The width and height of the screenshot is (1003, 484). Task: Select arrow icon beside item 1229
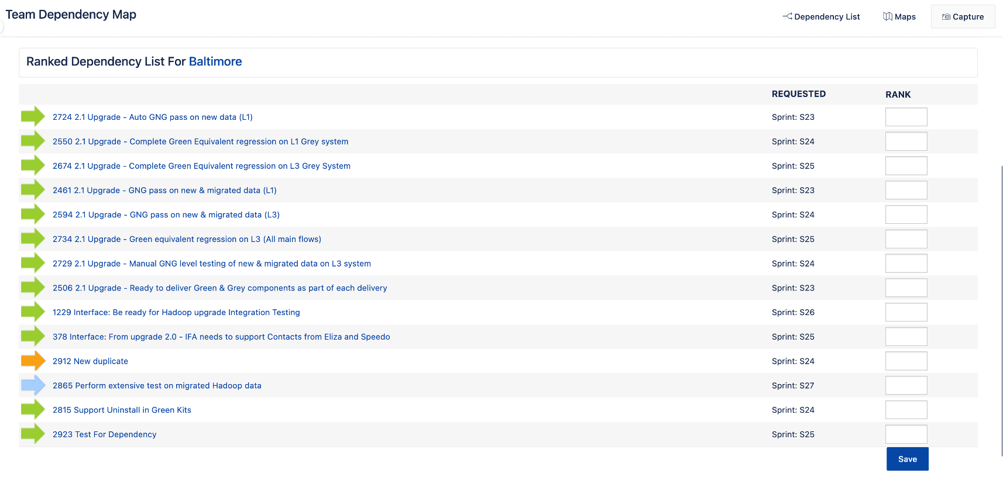[33, 312]
